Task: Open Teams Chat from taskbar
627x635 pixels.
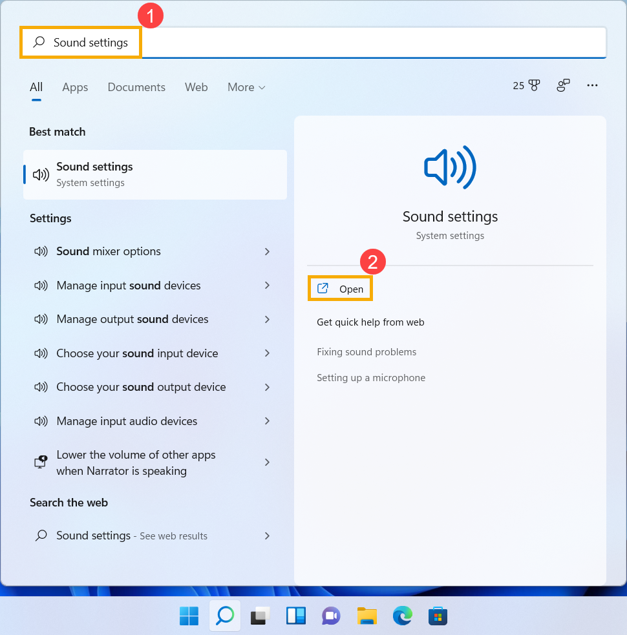Action: tap(331, 616)
